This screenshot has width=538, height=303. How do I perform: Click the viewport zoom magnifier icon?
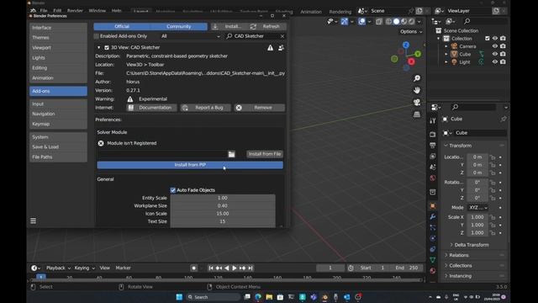[417, 78]
